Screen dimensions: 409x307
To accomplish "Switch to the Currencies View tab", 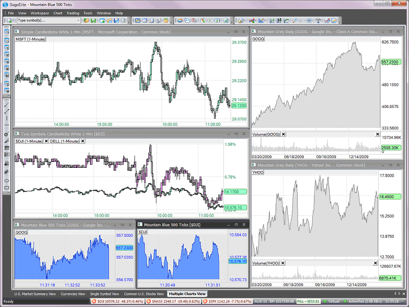I will tap(73, 294).
